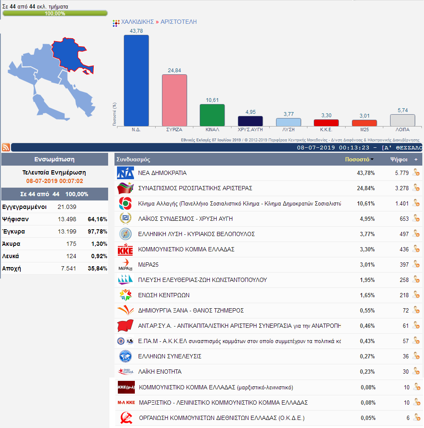The image size is (424, 428).
Task: Click the green 100,00% progress bar
Action: pyautogui.click(x=55, y=13)
